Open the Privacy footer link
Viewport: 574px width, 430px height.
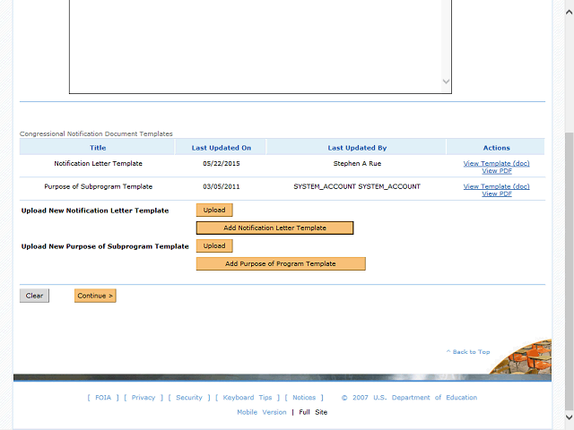(143, 398)
